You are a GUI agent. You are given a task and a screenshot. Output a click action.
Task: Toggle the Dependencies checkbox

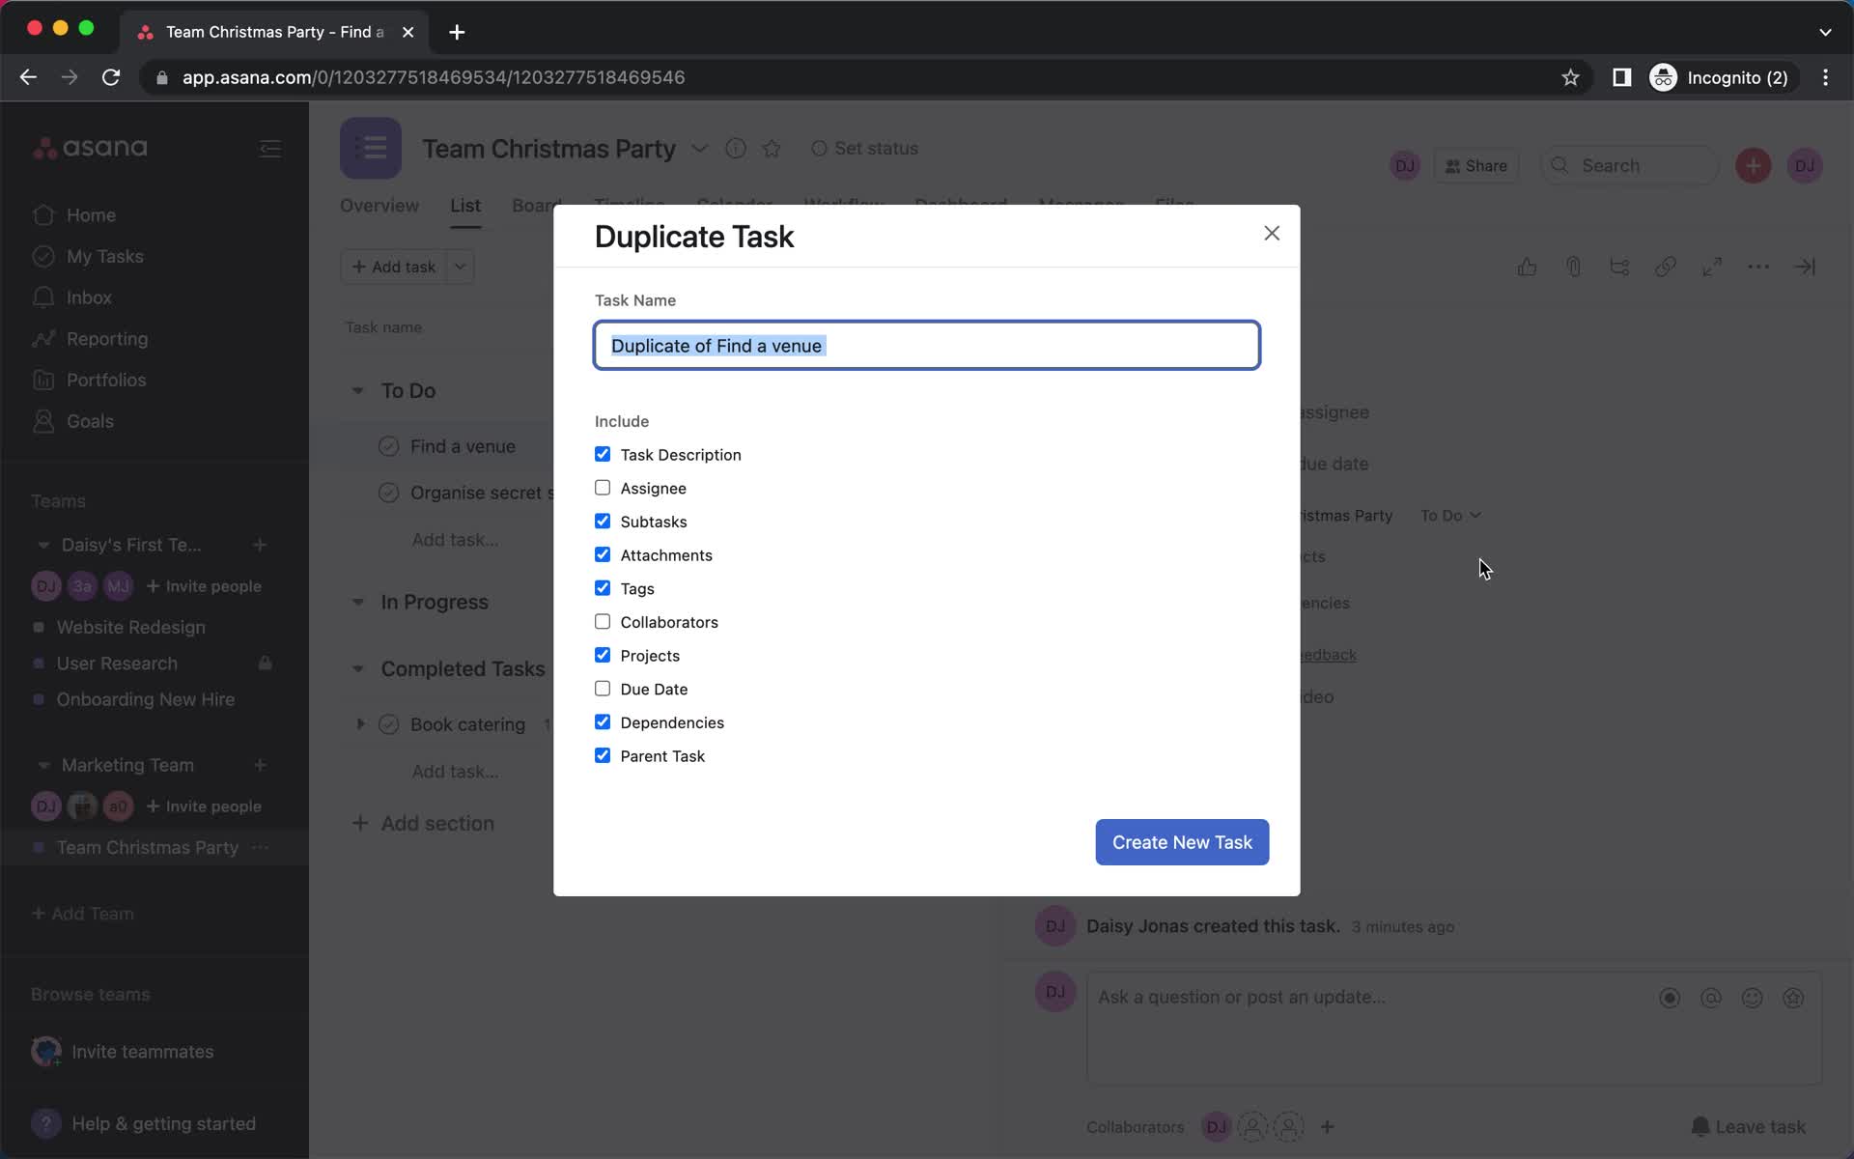603,722
